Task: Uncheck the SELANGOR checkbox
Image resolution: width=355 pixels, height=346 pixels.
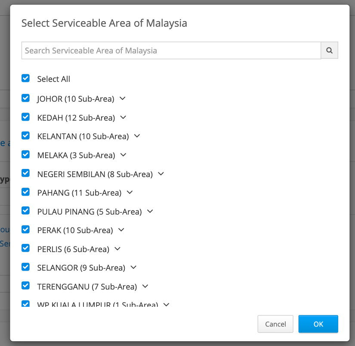Action: tap(25, 267)
